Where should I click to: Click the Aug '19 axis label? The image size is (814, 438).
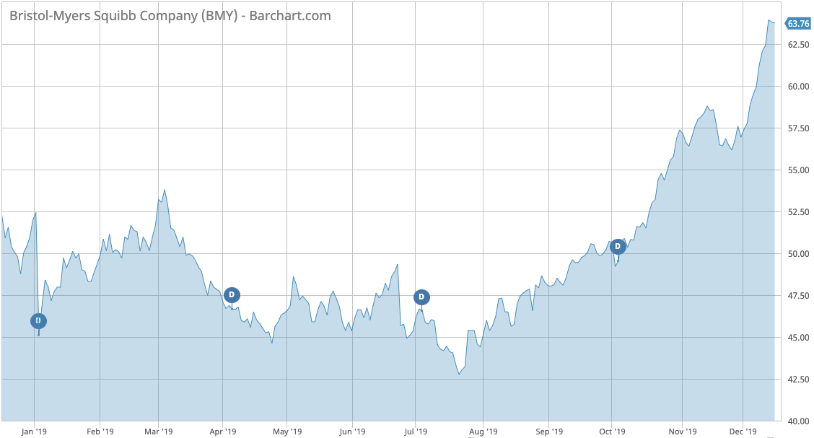click(483, 432)
